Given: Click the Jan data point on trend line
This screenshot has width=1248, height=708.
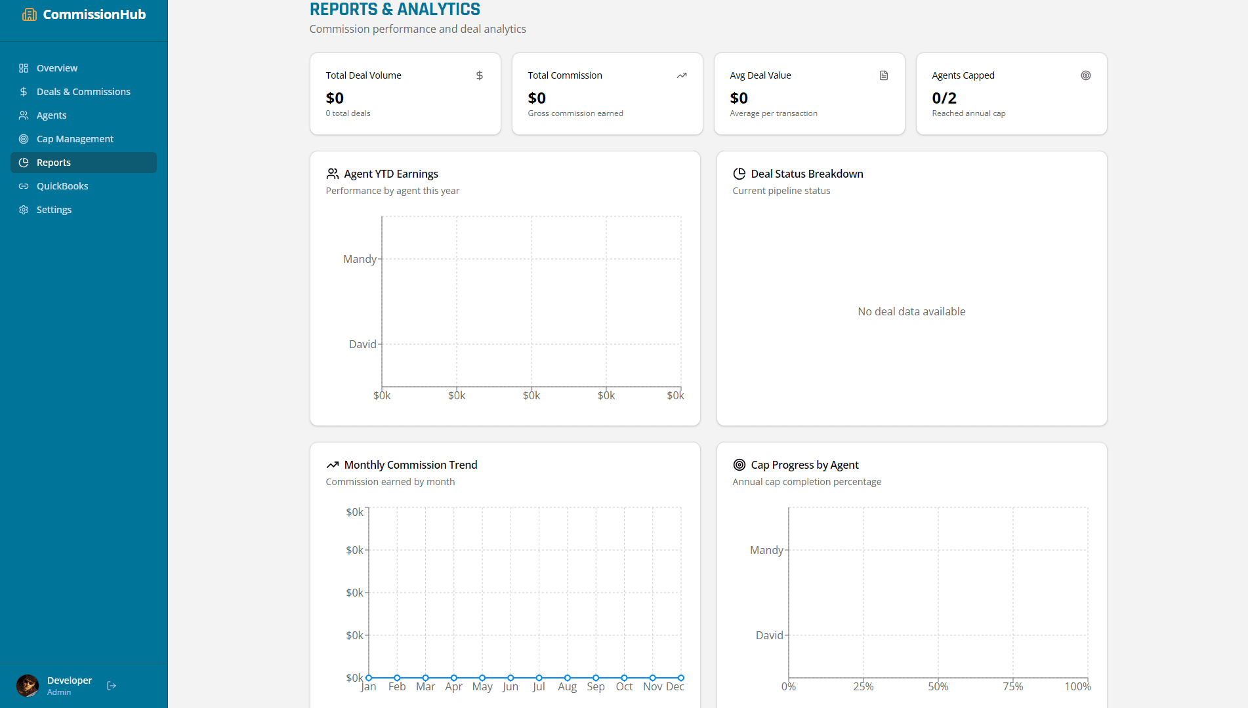Looking at the screenshot, I should click(x=369, y=678).
